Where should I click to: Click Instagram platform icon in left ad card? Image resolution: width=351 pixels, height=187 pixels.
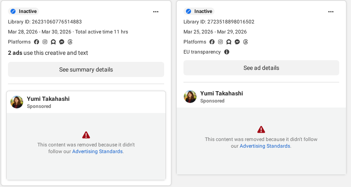click(x=45, y=42)
